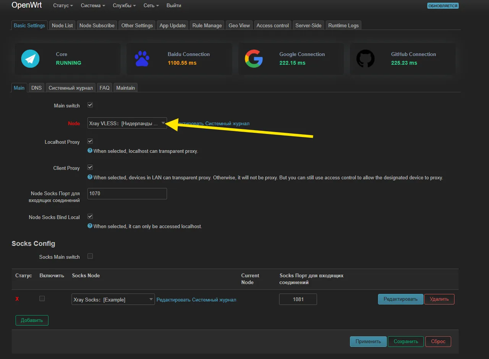
Task: Expand the Службы menu
Action: [124, 6]
